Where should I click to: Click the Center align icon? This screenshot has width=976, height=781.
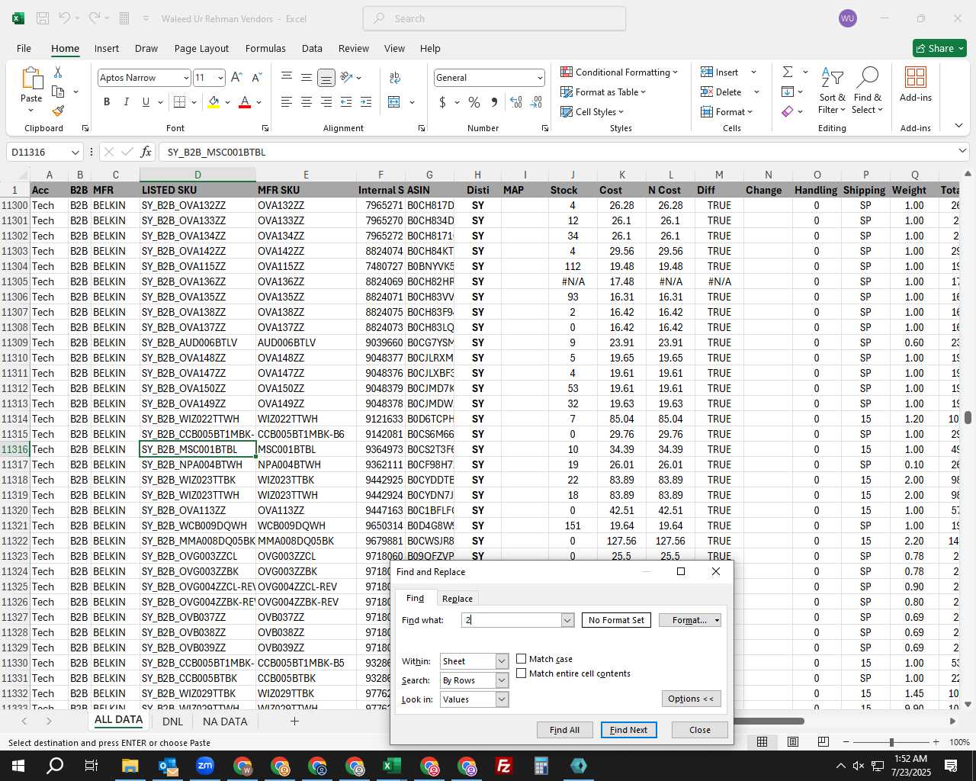point(307,102)
